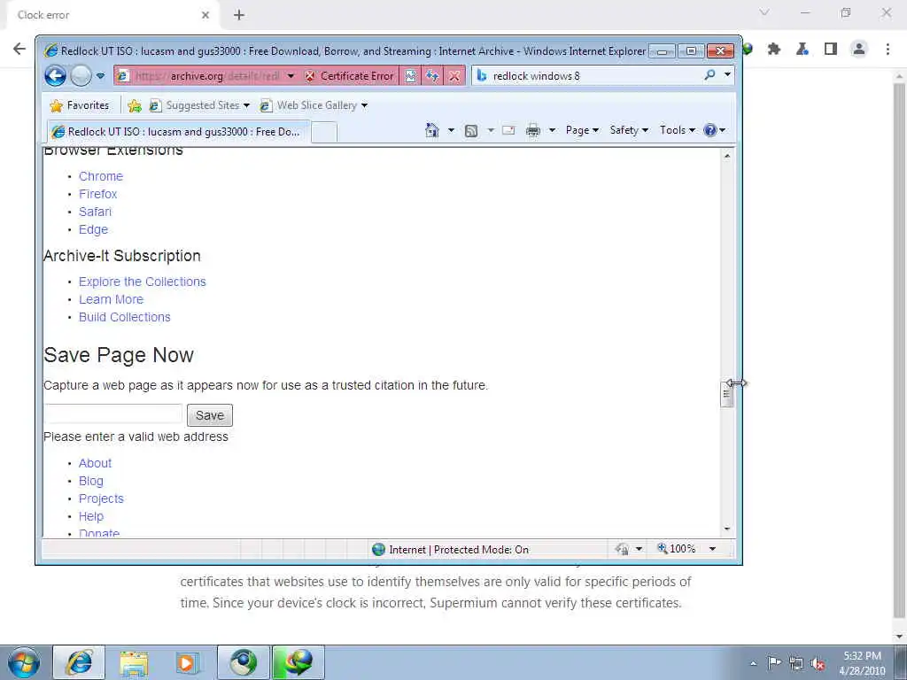Screen dimensions: 907x680
Task: Open Internet Explorer from the taskbar
Action: click(x=79, y=662)
